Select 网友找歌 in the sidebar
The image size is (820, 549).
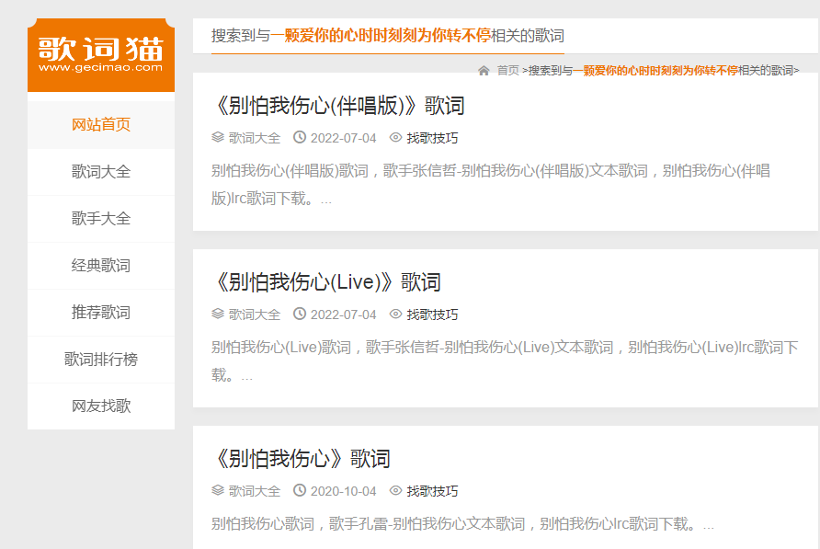pyautogui.click(x=101, y=406)
